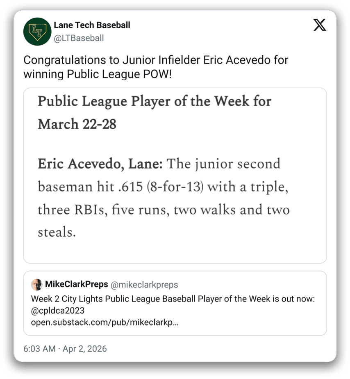The image size is (350, 379).
Task: Open the MikeClarkPreps display name
Action: pyautogui.click(x=76, y=285)
